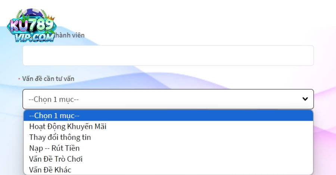This screenshot has width=336, height=175.
Task: Click the VIP.COM text in the logo
Action: 34,37
